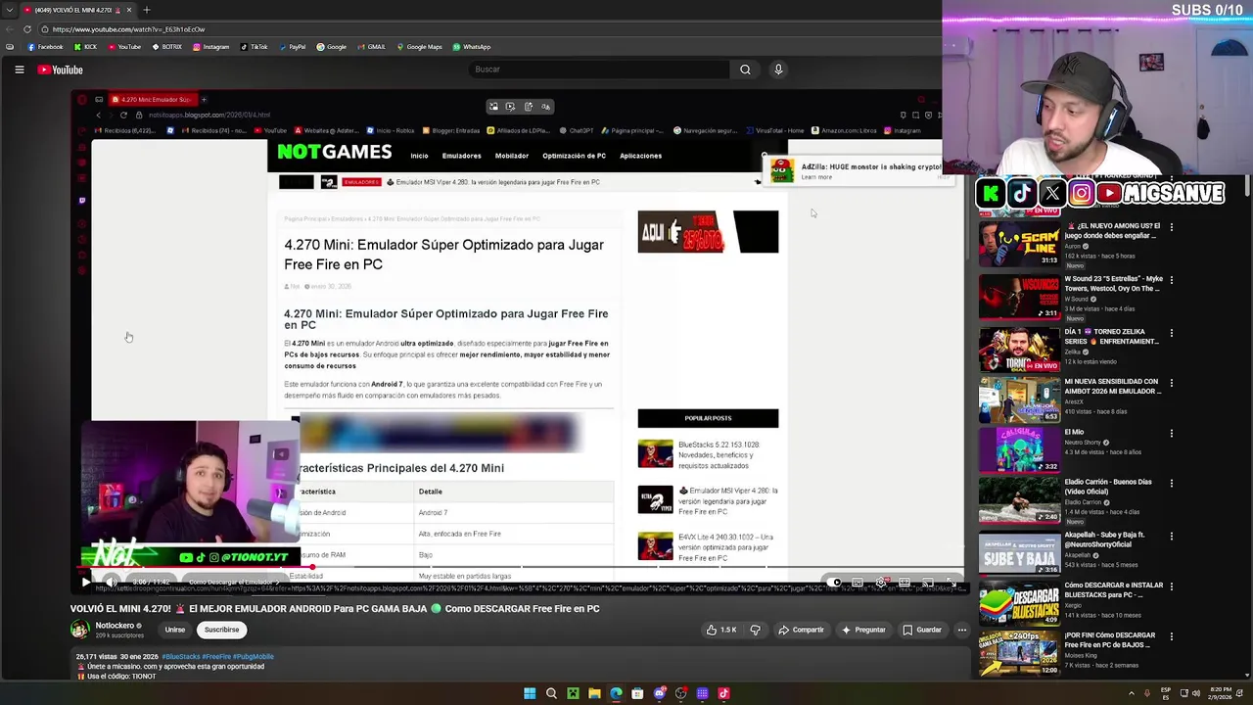Open Windows taskbar search
Screen dimensions: 1253x705
click(x=551, y=693)
